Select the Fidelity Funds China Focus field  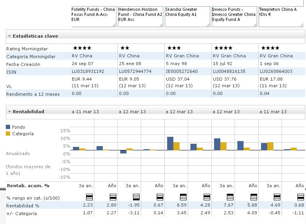[x=94, y=17]
